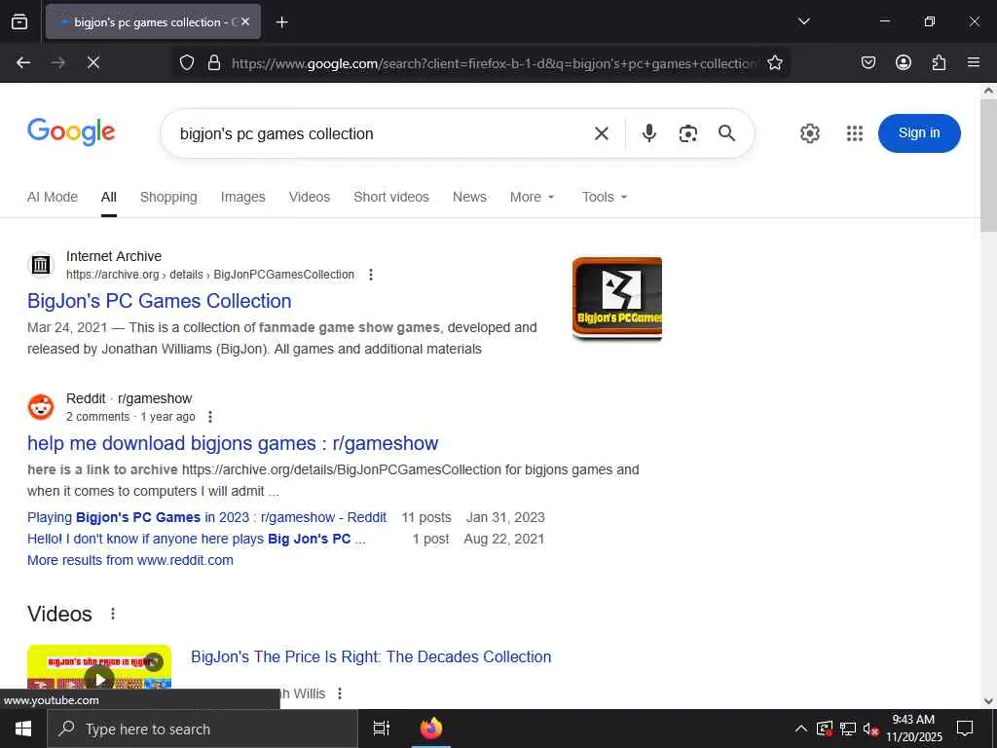Switch to Videos results tab
Image resolution: width=997 pixels, height=748 pixels.
309,197
